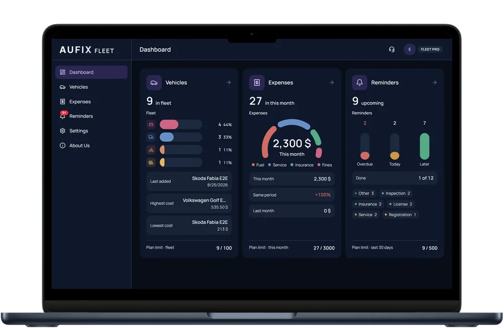Click the headset support icon
The width and height of the screenshot is (504, 328).
point(392,49)
